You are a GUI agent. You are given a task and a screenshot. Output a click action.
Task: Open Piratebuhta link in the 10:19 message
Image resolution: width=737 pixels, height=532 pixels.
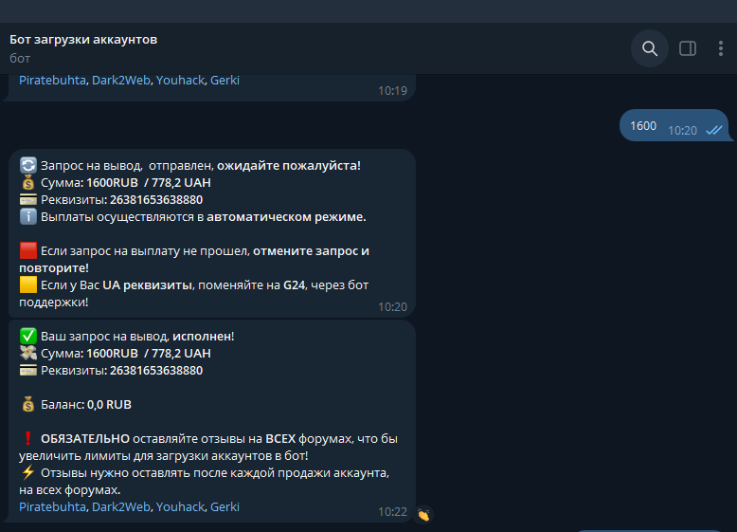[x=52, y=80]
